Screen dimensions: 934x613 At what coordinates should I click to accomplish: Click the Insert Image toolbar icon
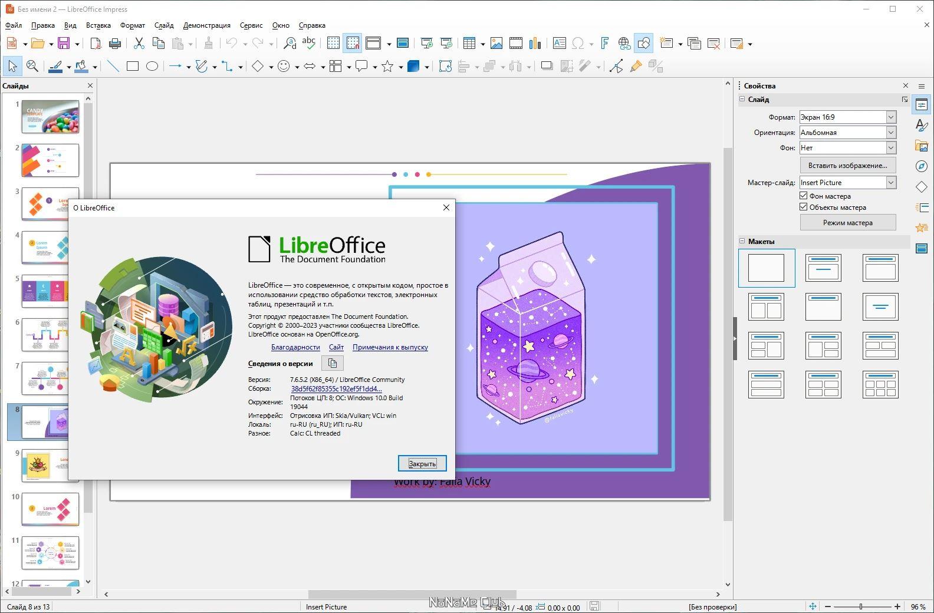pos(496,44)
